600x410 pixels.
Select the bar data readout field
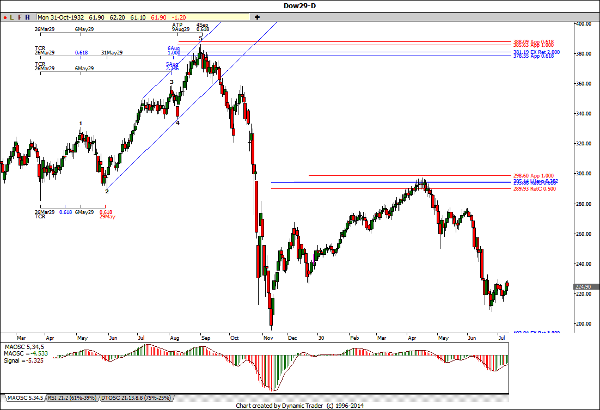tap(143, 17)
